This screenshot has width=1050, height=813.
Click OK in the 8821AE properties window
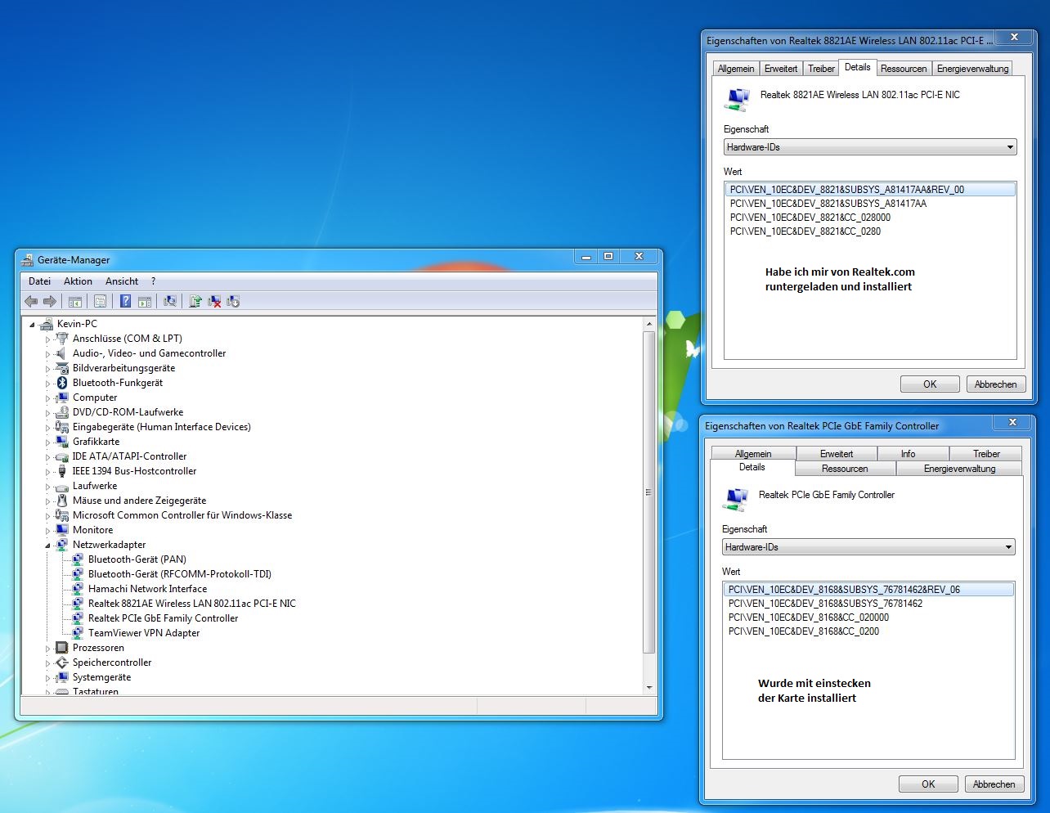[x=930, y=384]
